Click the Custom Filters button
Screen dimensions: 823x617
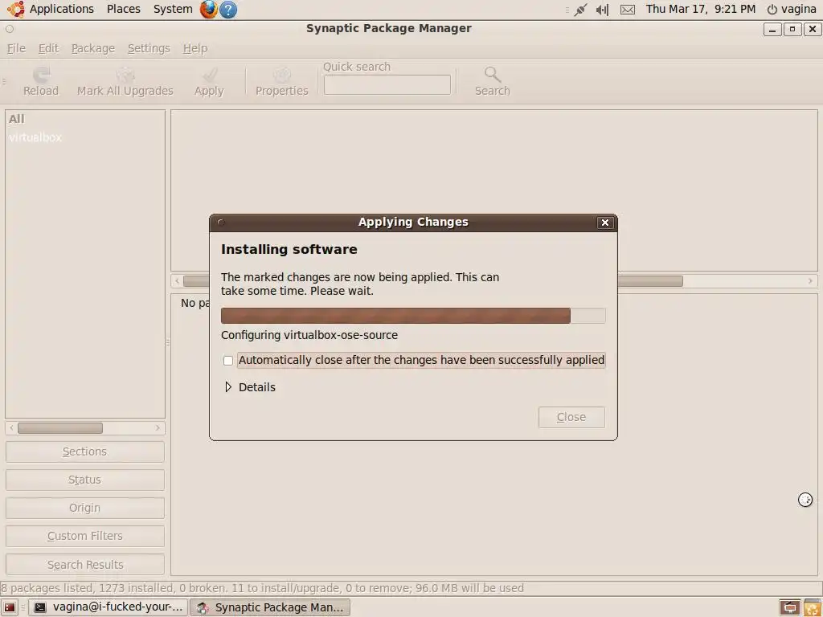click(x=84, y=536)
